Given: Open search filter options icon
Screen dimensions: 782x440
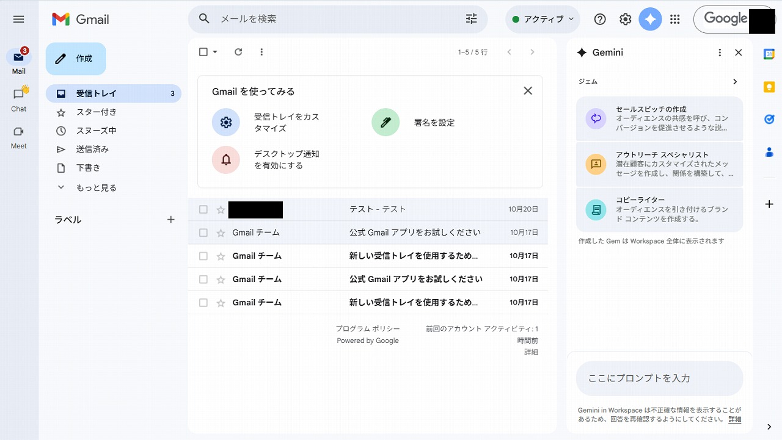Looking at the screenshot, I should (471, 19).
